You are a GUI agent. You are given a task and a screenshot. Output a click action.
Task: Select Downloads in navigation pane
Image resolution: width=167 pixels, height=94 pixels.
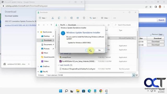[48, 40]
